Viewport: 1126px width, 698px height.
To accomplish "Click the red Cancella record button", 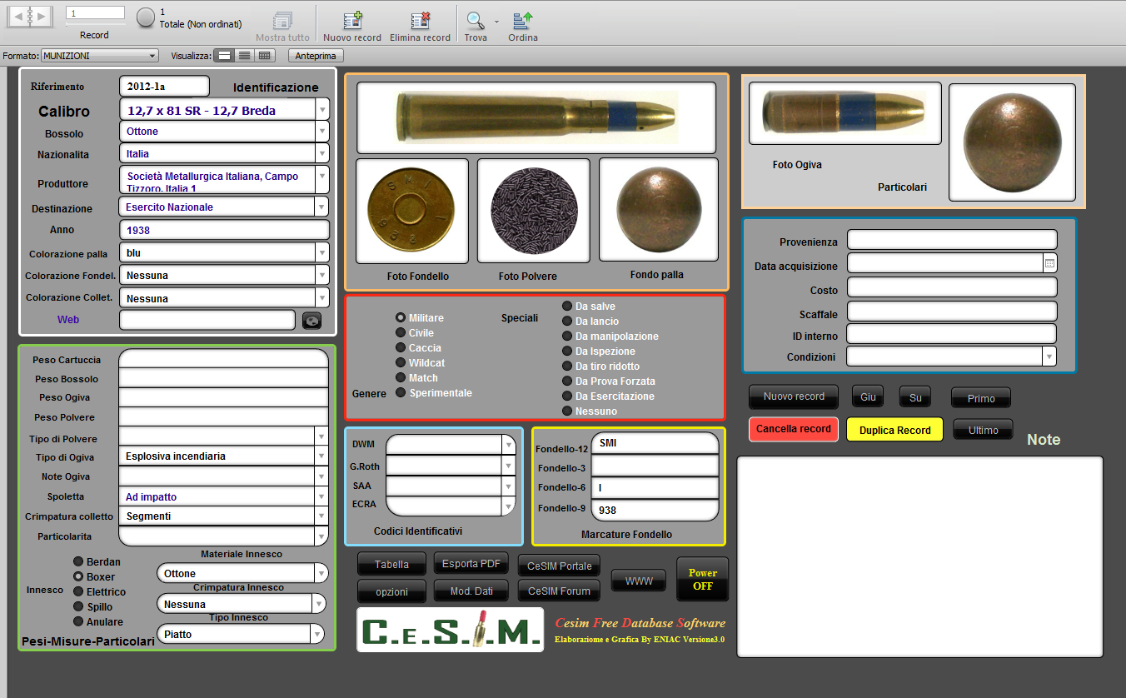I will [x=793, y=429].
